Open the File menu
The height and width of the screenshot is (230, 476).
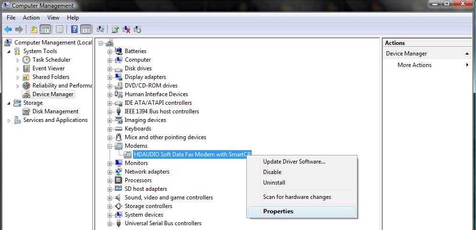coord(11,18)
